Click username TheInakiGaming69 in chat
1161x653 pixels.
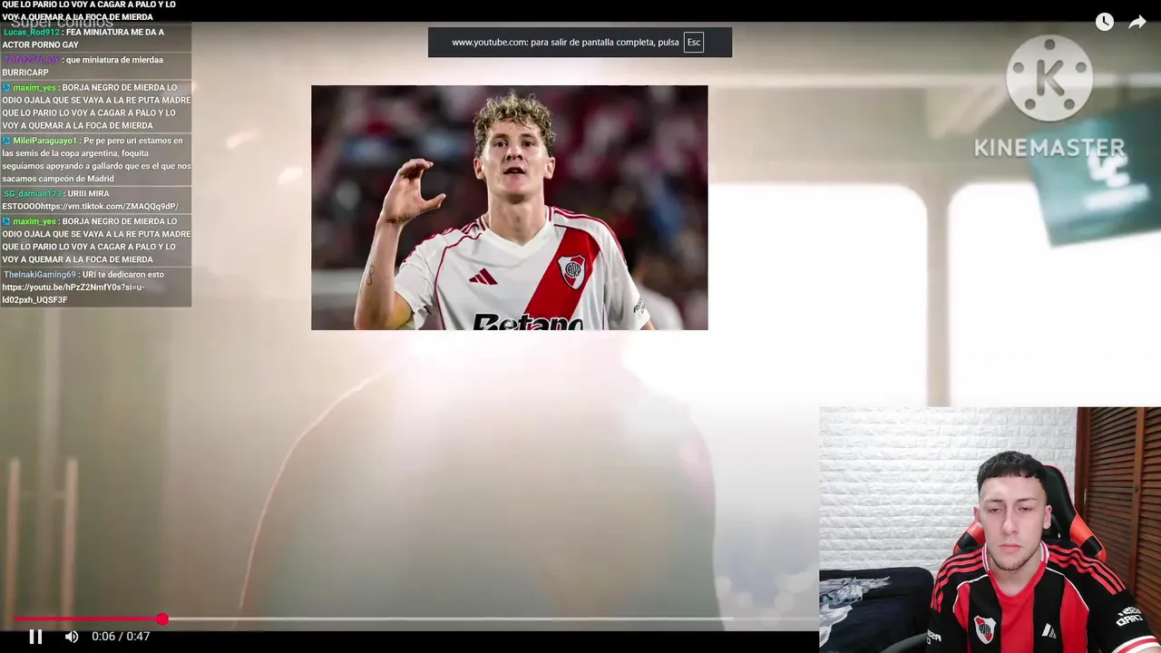40,274
